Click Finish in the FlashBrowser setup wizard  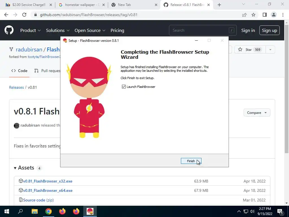[x=191, y=161]
